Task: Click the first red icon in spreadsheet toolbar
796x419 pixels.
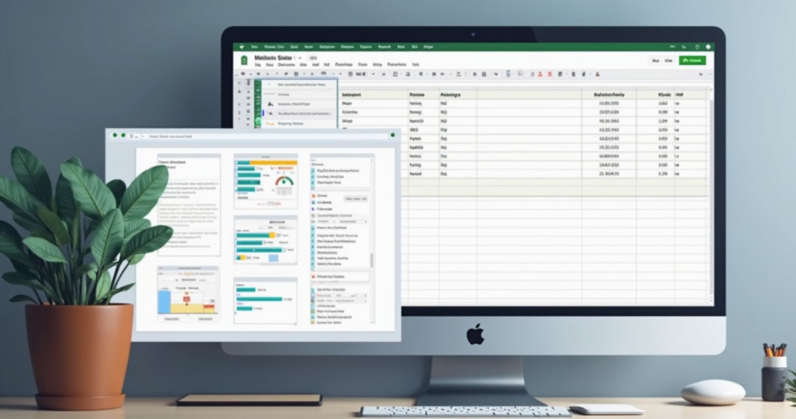Action: click(x=540, y=74)
